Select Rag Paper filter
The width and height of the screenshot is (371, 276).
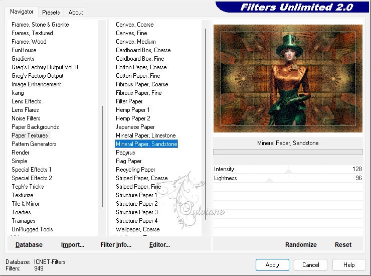pos(129,161)
